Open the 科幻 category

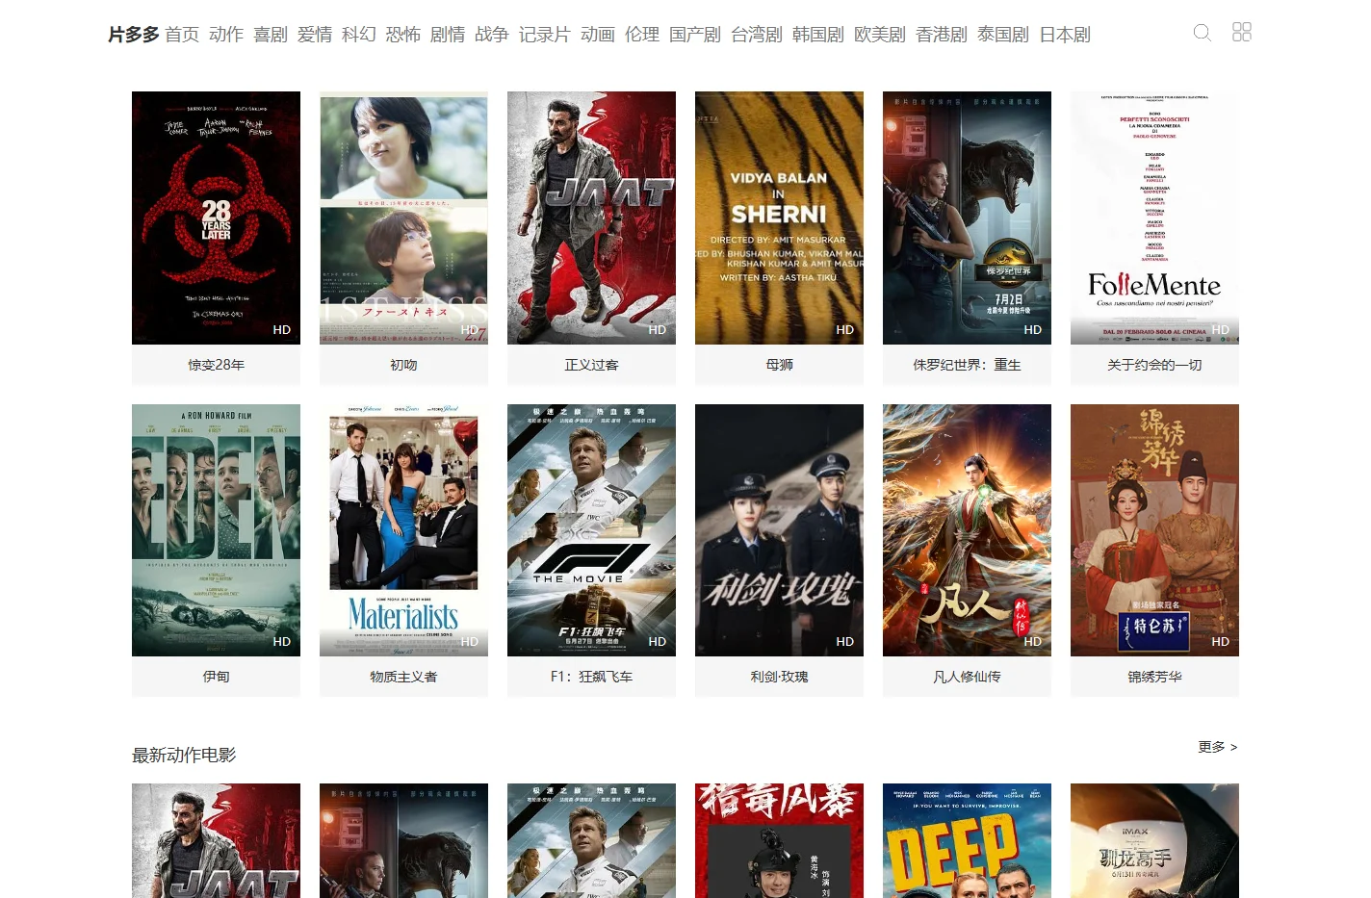(x=359, y=35)
